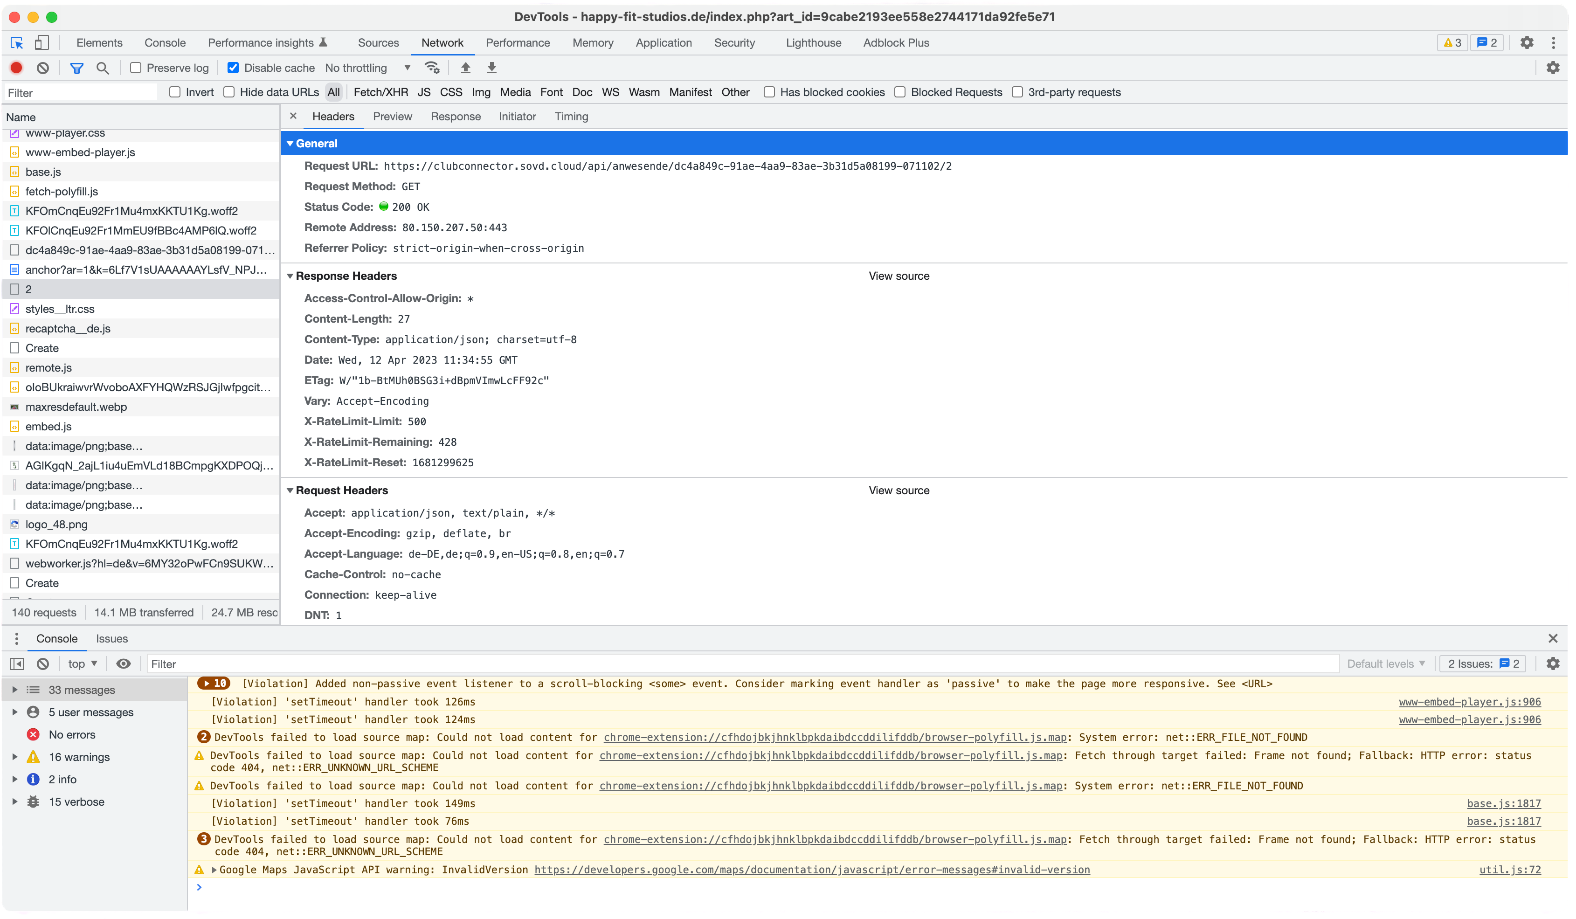Click View source for Response Headers
Viewport: 1576px width, 919px height.
tap(899, 276)
